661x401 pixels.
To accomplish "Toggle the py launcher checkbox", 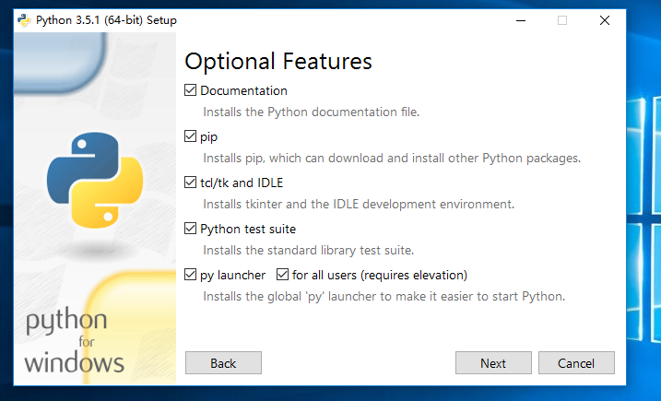I will (190, 275).
